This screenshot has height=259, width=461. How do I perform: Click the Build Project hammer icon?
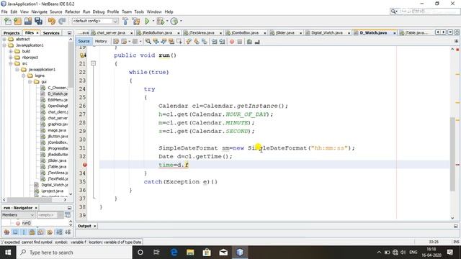(125, 21)
